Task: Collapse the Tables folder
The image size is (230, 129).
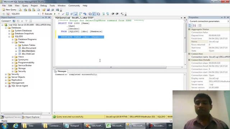Action: (x=13, y=42)
